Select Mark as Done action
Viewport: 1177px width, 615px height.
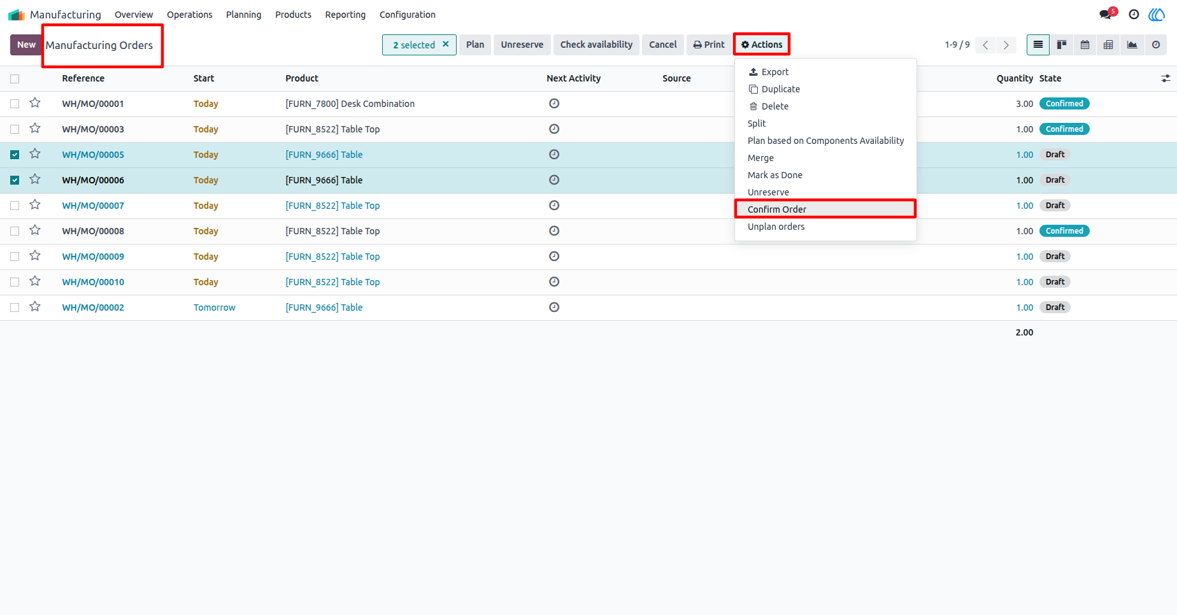825,175
